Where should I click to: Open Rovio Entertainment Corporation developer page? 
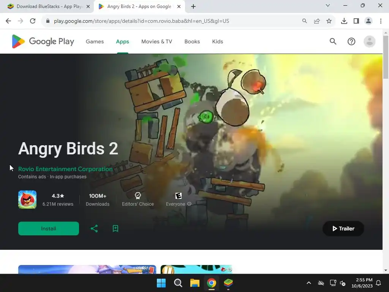[x=65, y=169]
